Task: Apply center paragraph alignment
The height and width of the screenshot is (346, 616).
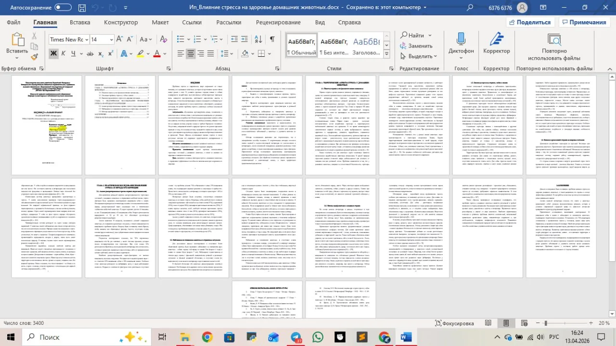Action: pos(191,53)
